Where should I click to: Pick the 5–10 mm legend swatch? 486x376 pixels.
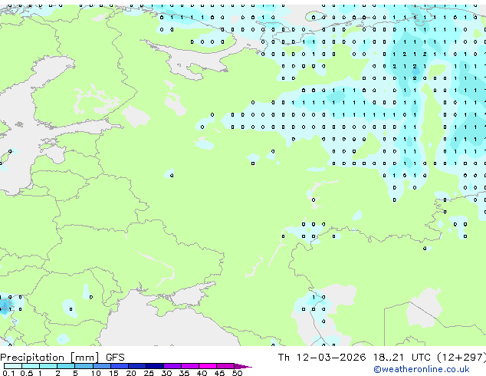pos(84,366)
